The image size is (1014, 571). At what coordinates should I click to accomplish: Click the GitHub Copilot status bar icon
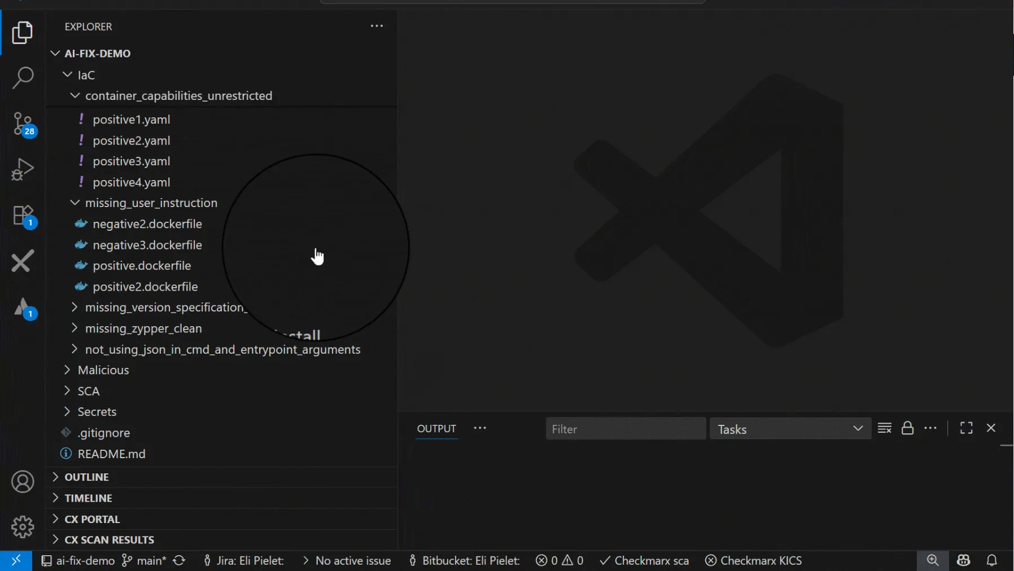click(963, 560)
